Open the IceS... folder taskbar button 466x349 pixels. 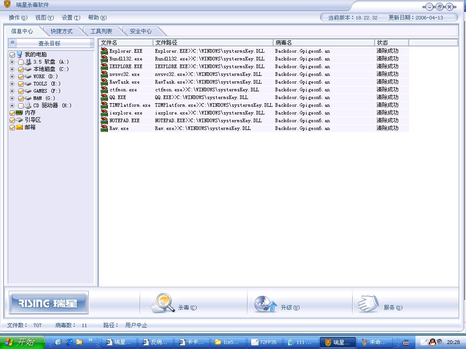tap(228, 342)
